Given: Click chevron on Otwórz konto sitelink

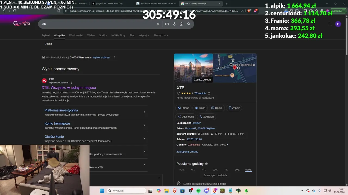Looking at the screenshot, I should 144,138.
